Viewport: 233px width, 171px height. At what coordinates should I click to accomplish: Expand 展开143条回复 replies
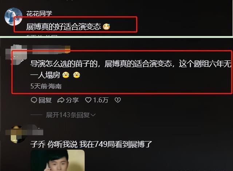point(70,115)
